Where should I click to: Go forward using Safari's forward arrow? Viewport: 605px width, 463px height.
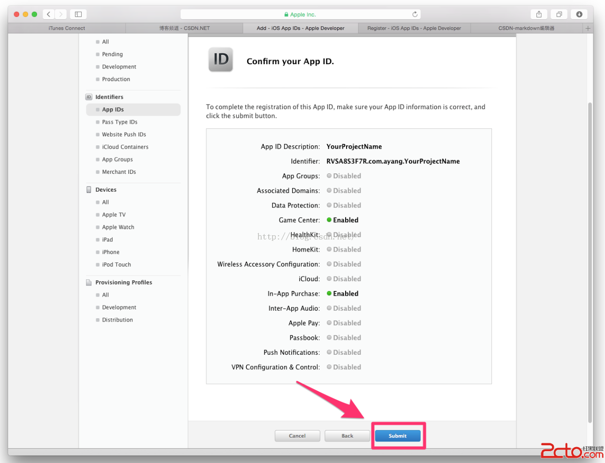[x=61, y=15]
